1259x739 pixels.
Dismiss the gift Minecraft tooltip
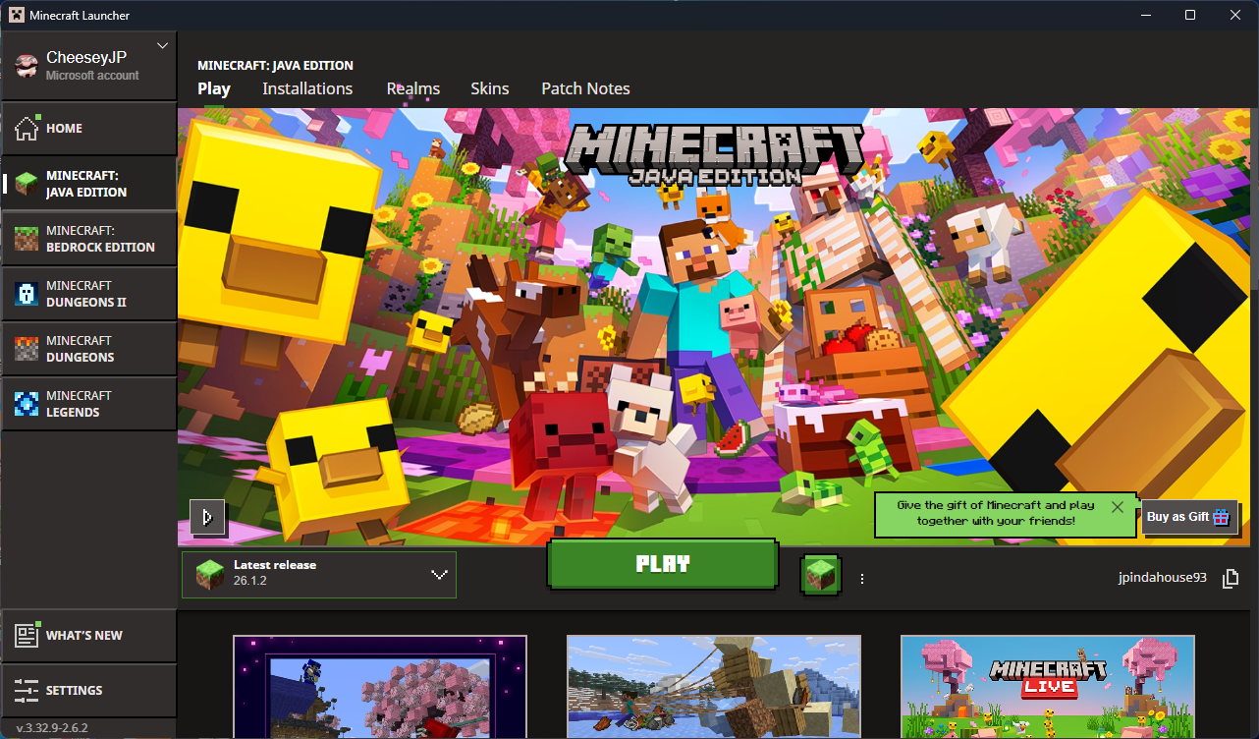tap(1118, 507)
